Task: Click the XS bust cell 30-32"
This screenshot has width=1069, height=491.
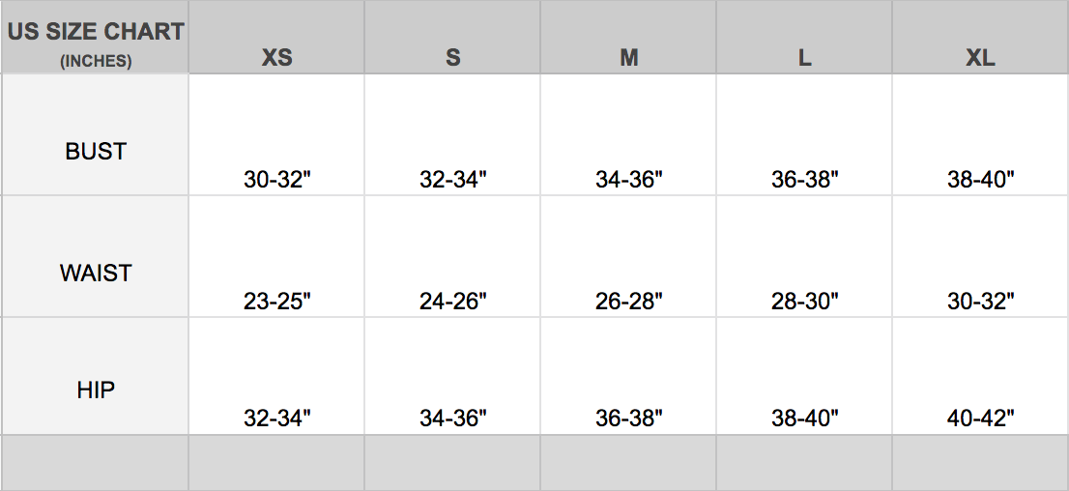Action: pyautogui.click(x=276, y=180)
